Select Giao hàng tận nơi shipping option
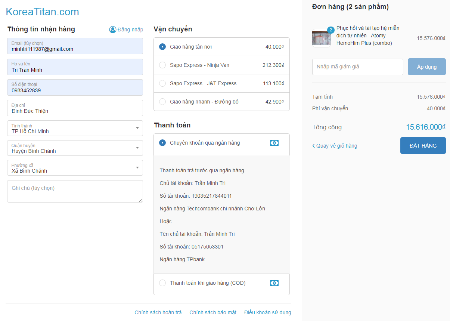The width and height of the screenshot is (450, 321). pyautogui.click(x=162, y=47)
